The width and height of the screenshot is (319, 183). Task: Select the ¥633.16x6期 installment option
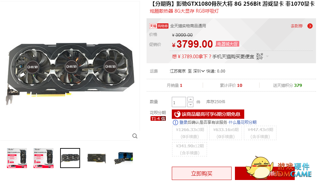[x=226, y=133]
